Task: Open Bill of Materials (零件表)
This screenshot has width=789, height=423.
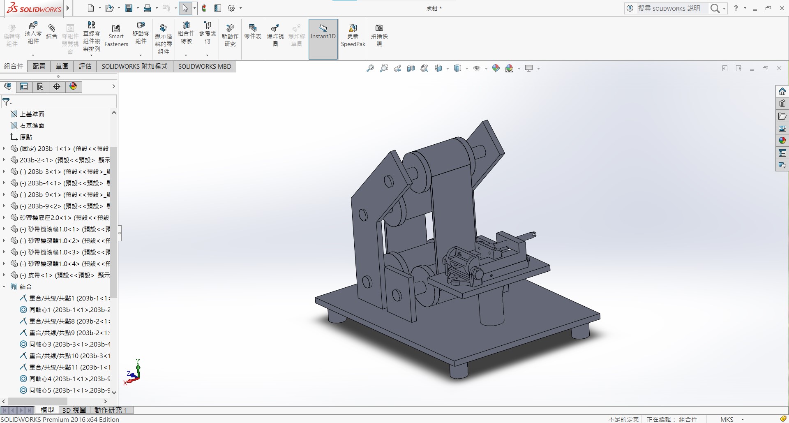Action: (x=253, y=32)
